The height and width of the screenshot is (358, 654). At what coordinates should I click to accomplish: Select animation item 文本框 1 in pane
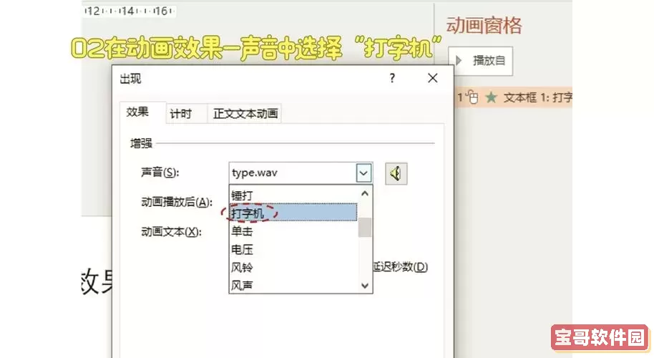point(514,97)
